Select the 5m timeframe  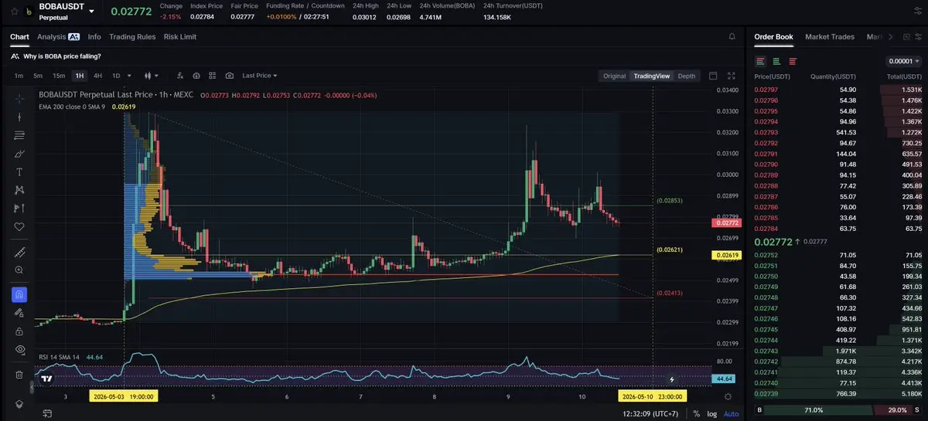click(38, 76)
